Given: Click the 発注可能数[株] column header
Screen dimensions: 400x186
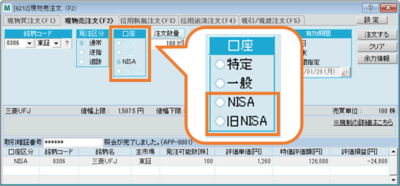Looking at the screenshot, I should (x=188, y=152).
